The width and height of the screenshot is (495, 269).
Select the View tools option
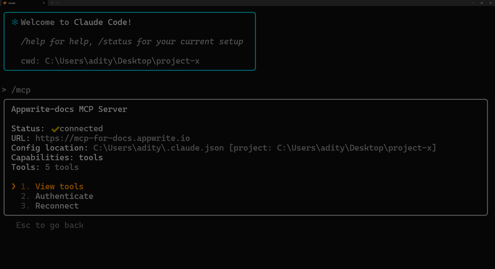pyautogui.click(x=59, y=186)
